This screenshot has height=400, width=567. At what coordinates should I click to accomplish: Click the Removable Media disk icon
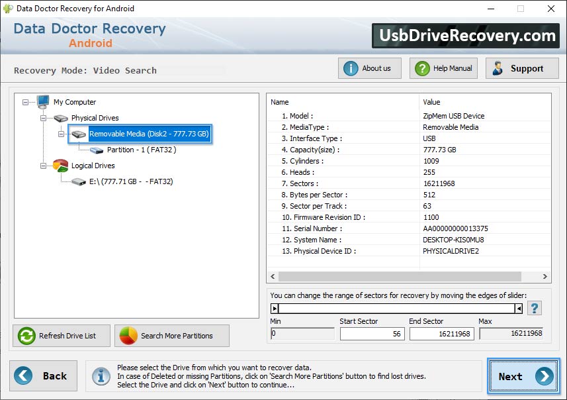click(79, 134)
